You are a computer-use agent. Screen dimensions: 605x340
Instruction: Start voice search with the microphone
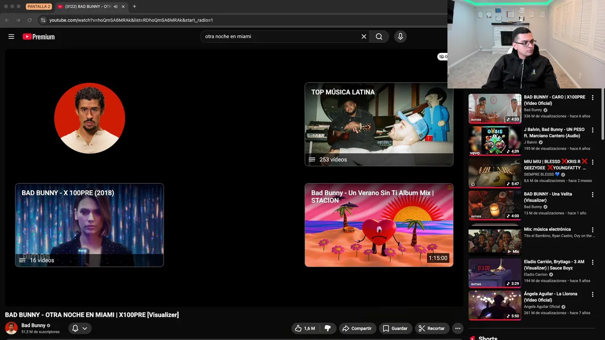click(x=400, y=36)
